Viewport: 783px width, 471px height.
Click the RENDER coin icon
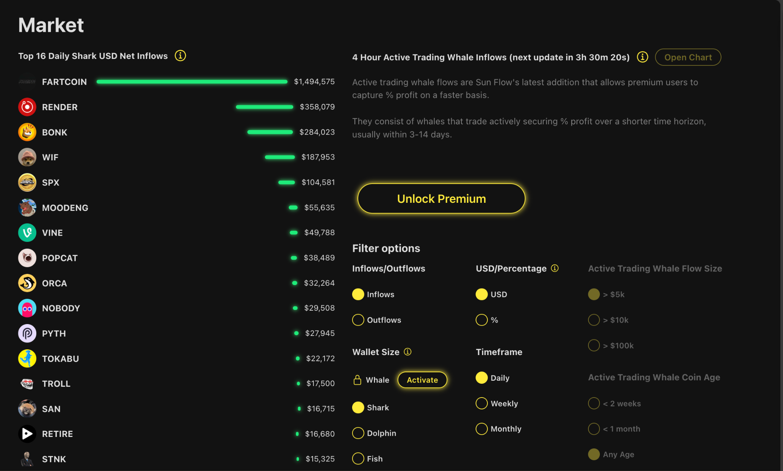tap(27, 107)
